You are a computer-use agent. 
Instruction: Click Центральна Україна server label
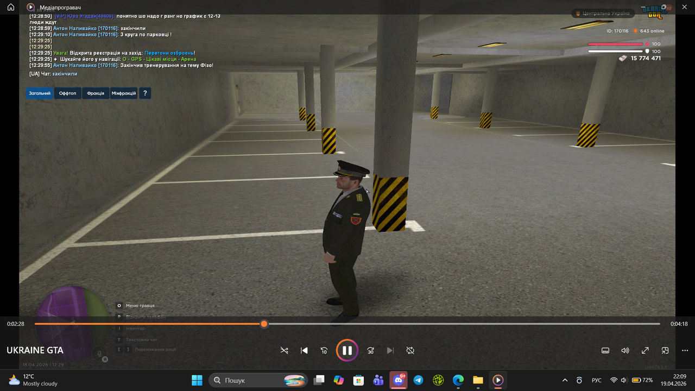602,13
